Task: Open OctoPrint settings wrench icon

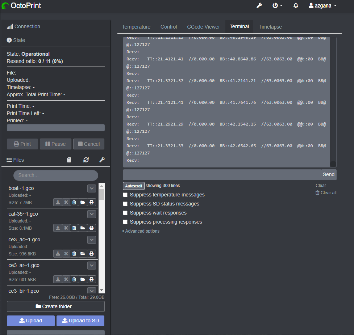Action: coord(259,6)
